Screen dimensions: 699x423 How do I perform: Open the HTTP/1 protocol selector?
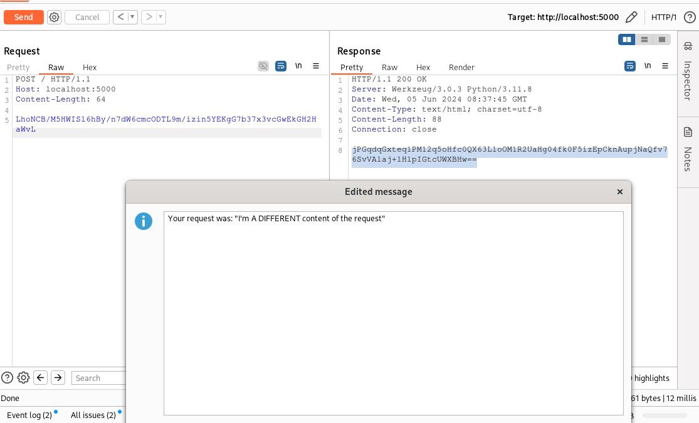click(663, 17)
